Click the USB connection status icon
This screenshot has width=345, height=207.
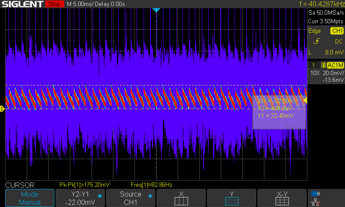(316, 194)
